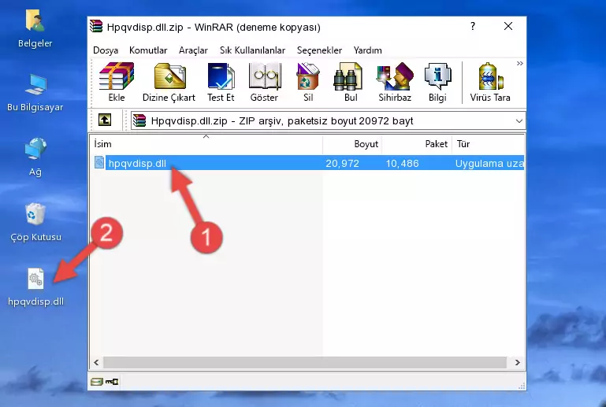The image size is (606, 407).
Task: Open the Dosya menu
Action: [x=106, y=50]
